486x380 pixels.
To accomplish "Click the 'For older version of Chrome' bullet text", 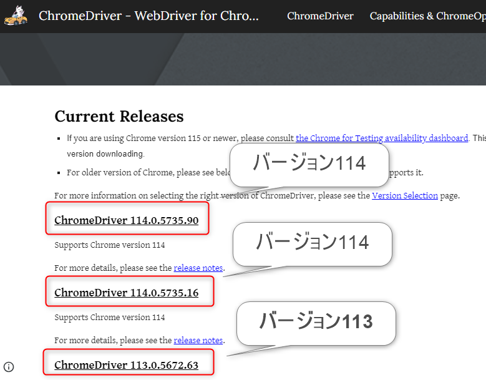I will 143,172.
